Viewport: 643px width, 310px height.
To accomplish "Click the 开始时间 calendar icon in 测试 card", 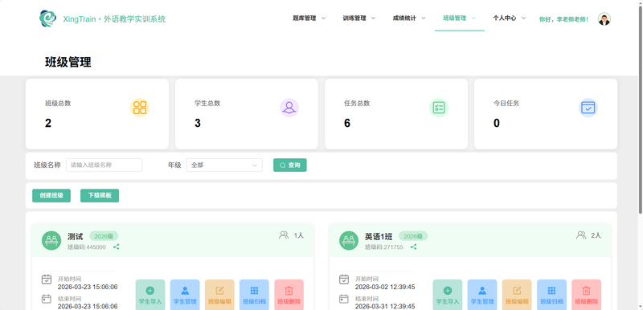I will (47, 279).
